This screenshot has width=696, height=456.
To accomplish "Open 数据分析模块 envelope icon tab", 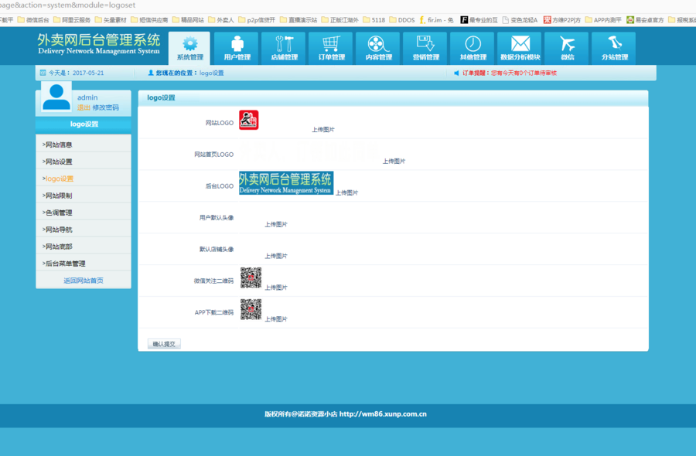I will (x=520, y=49).
